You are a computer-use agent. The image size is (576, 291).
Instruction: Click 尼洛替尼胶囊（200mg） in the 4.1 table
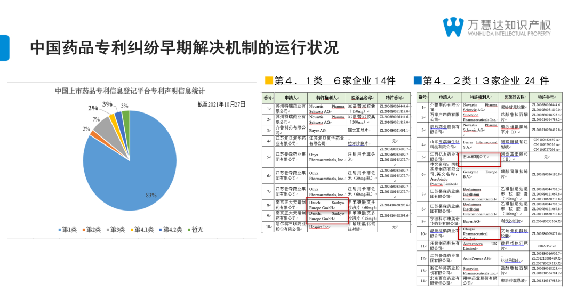tap(362, 119)
